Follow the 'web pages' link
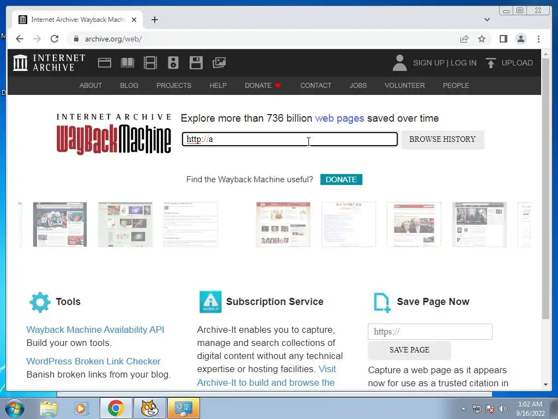558x419 pixels. (339, 118)
